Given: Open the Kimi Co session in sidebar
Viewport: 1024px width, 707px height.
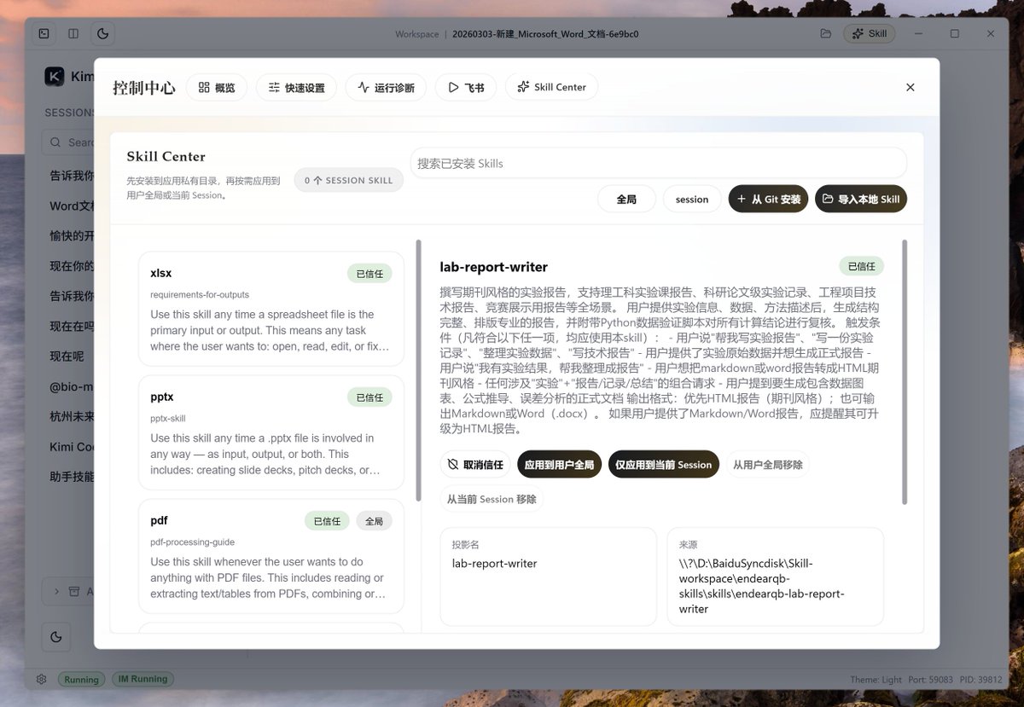Looking at the screenshot, I should (x=72, y=447).
